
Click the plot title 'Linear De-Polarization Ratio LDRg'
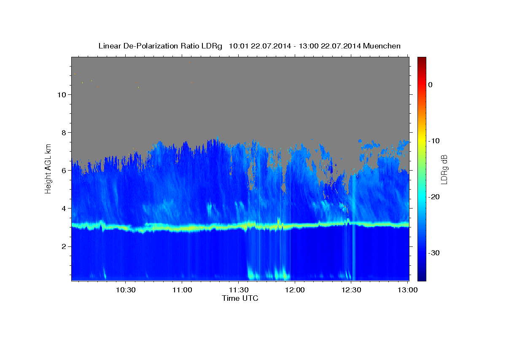pos(160,46)
